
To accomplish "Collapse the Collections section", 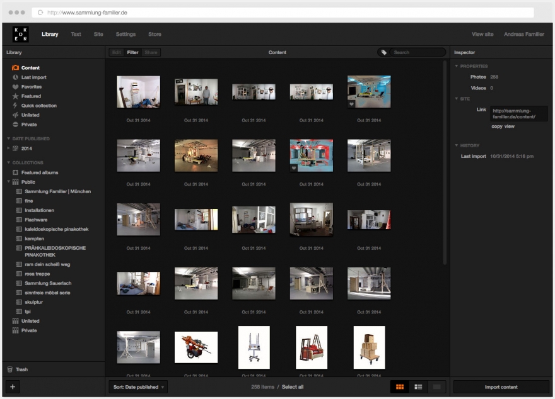I will pos(8,162).
